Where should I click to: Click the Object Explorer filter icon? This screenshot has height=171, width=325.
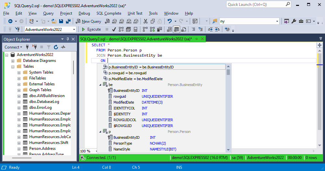[49, 47]
